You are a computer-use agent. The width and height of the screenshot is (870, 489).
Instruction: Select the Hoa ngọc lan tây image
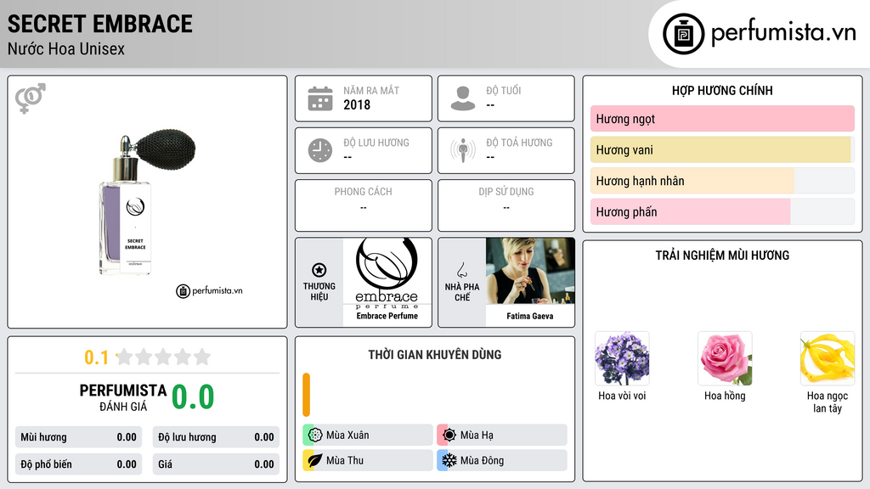coord(828,358)
